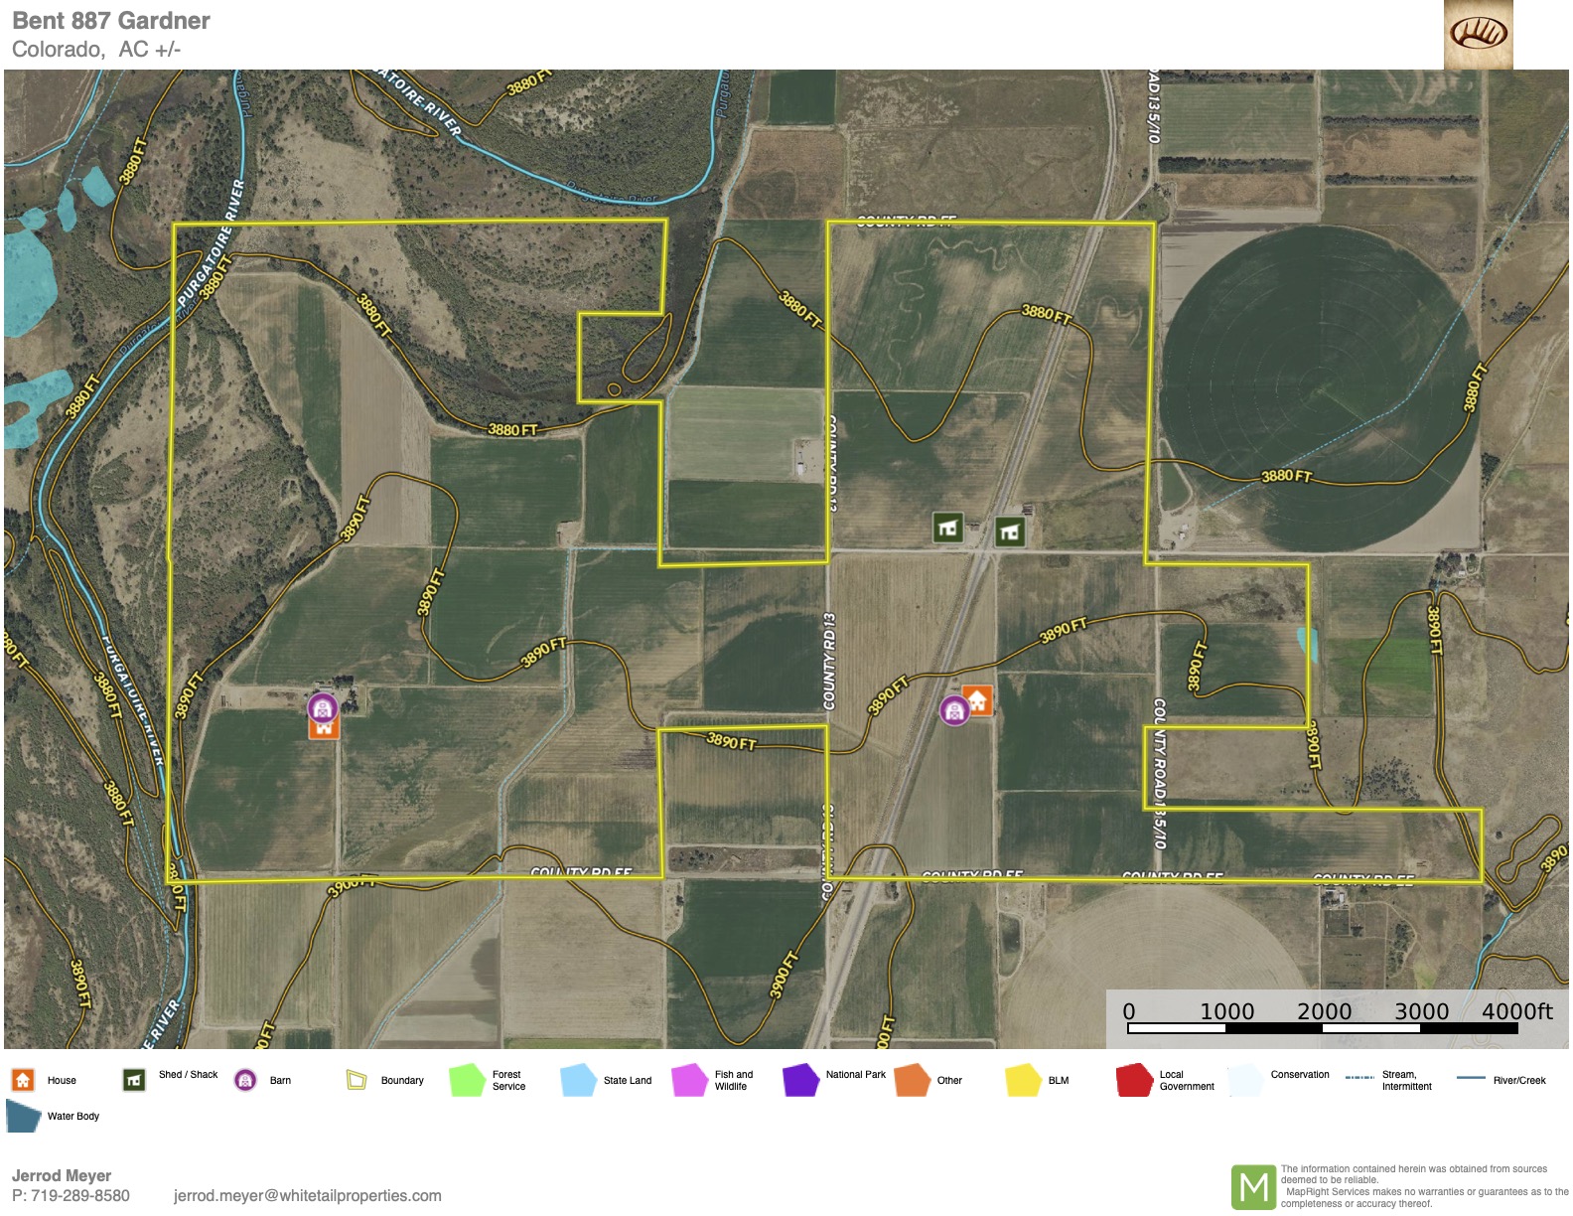Click the orange house marker east of County Rd 13
Screen dimensions: 1573x1216
(x=978, y=700)
